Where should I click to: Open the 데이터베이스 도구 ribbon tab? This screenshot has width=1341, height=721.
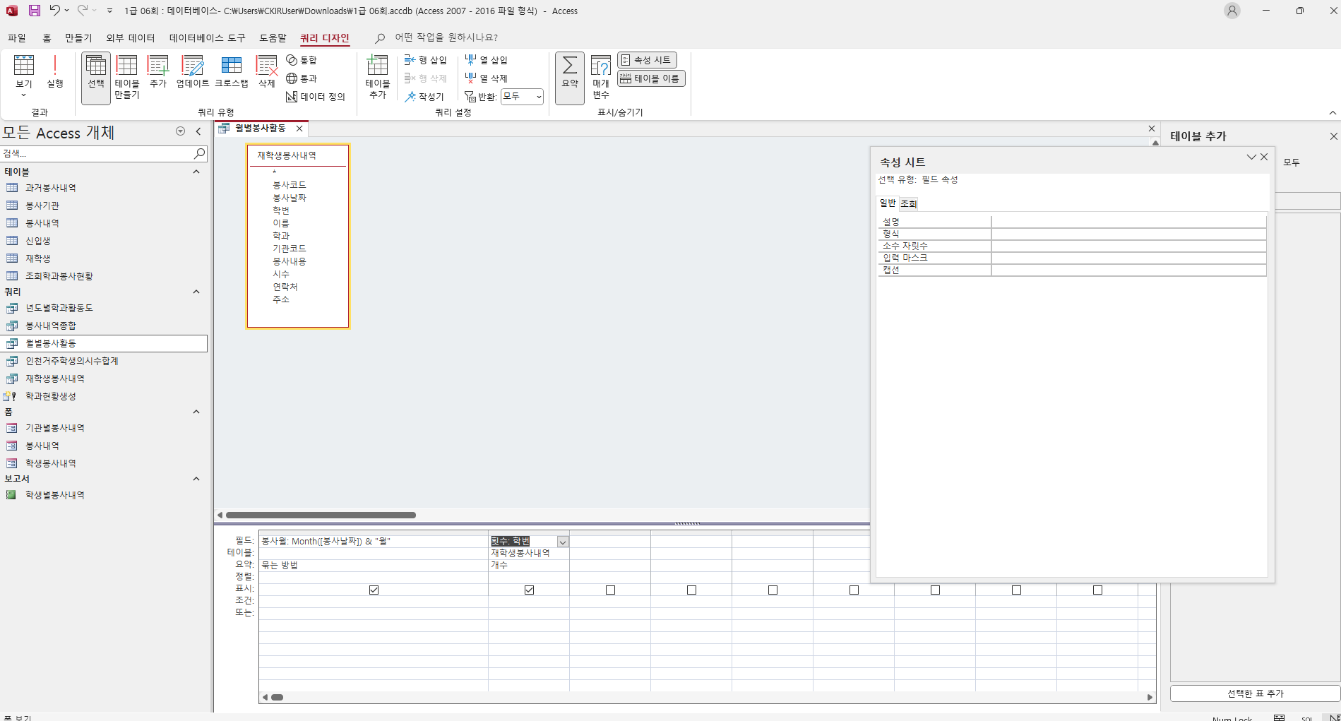[207, 38]
